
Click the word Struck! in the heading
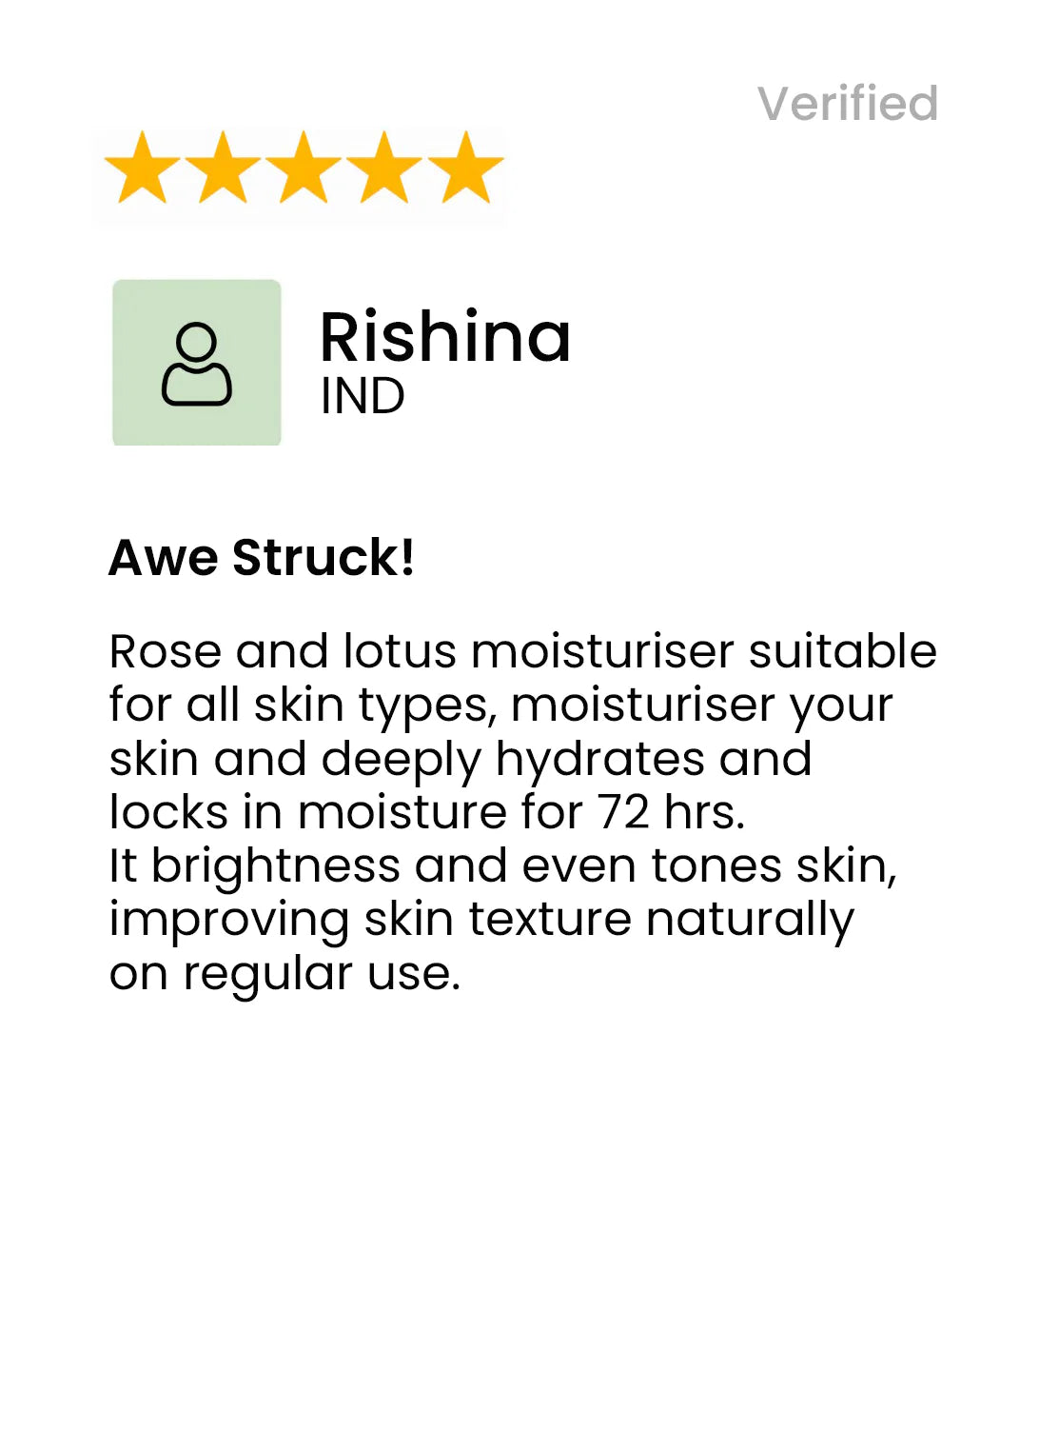pyautogui.click(x=324, y=557)
